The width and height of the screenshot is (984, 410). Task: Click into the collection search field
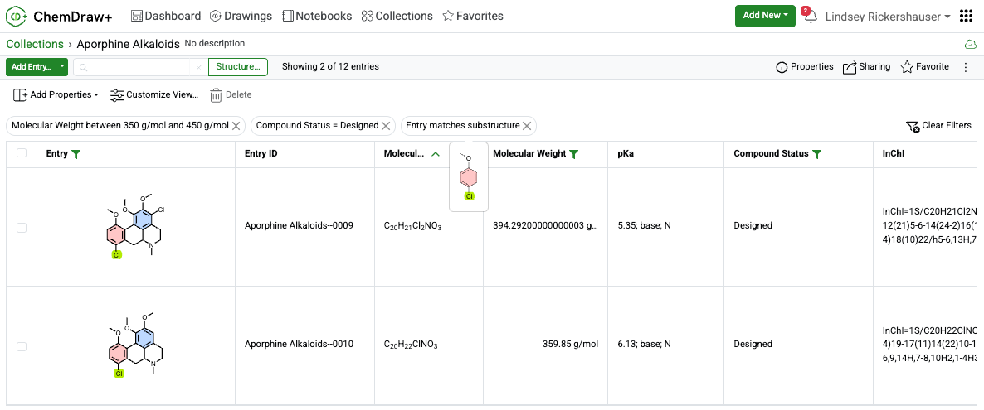[134, 66]
